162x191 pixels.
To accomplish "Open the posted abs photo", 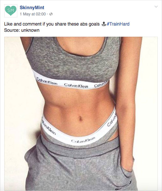I will (x=81, y=114).
